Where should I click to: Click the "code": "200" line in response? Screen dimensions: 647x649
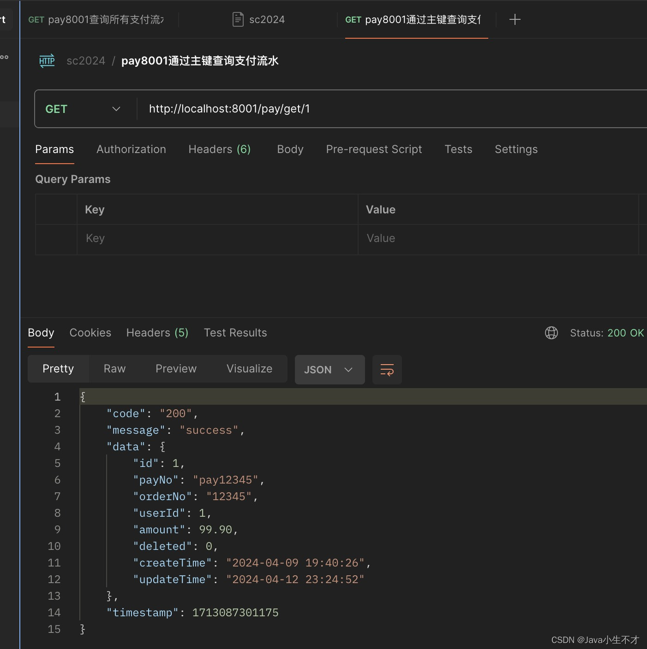[x=152, y=413]
